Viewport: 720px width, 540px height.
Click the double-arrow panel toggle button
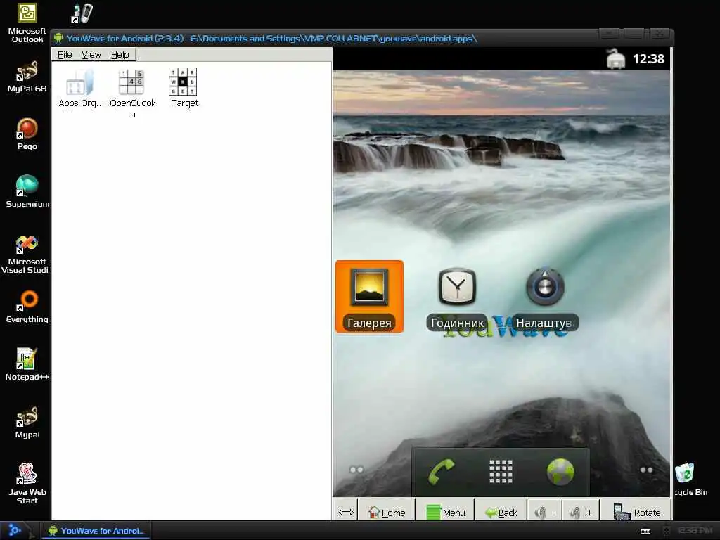346,513
